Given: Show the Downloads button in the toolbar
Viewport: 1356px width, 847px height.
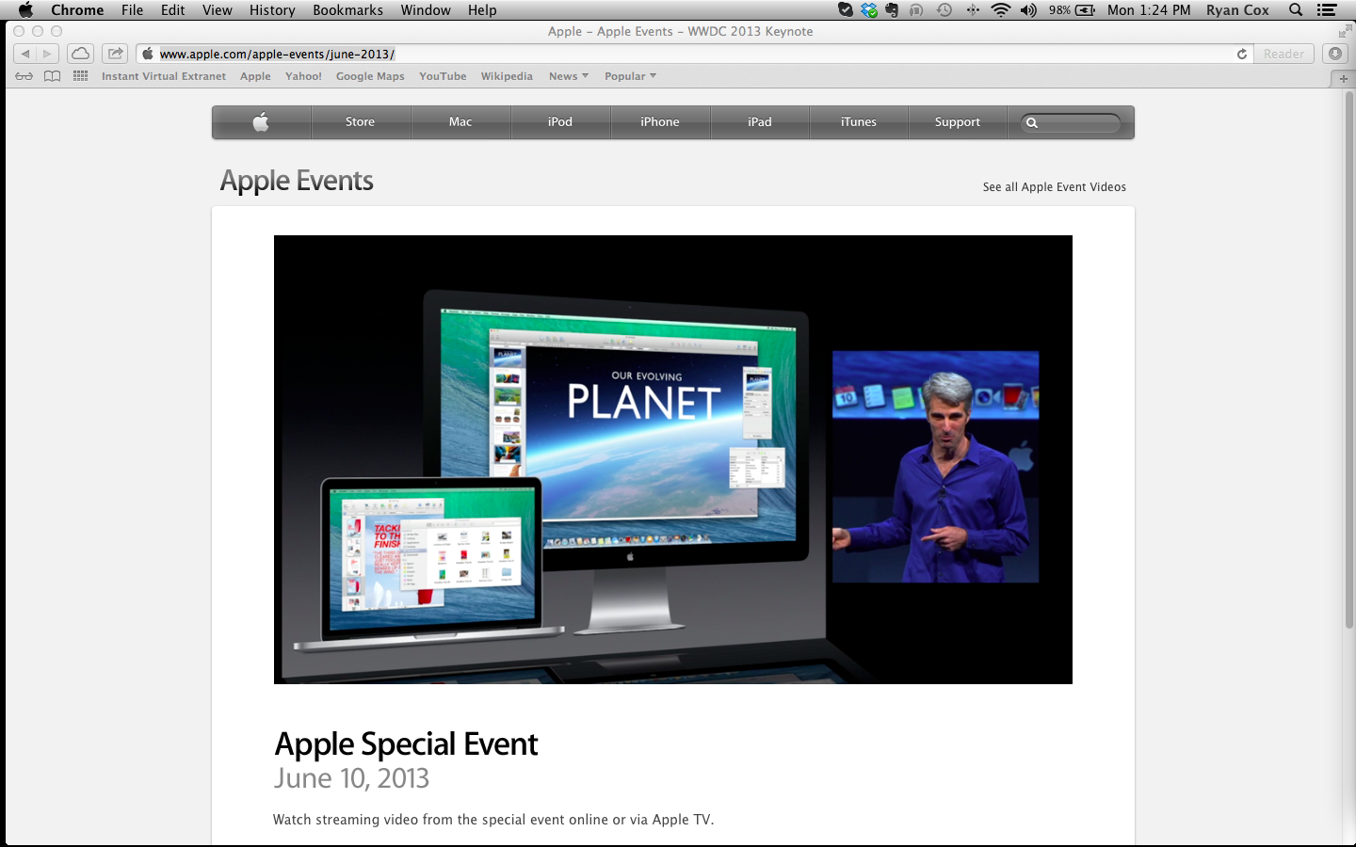Looking at the screenshot, I should click(x=1335, y=54).
